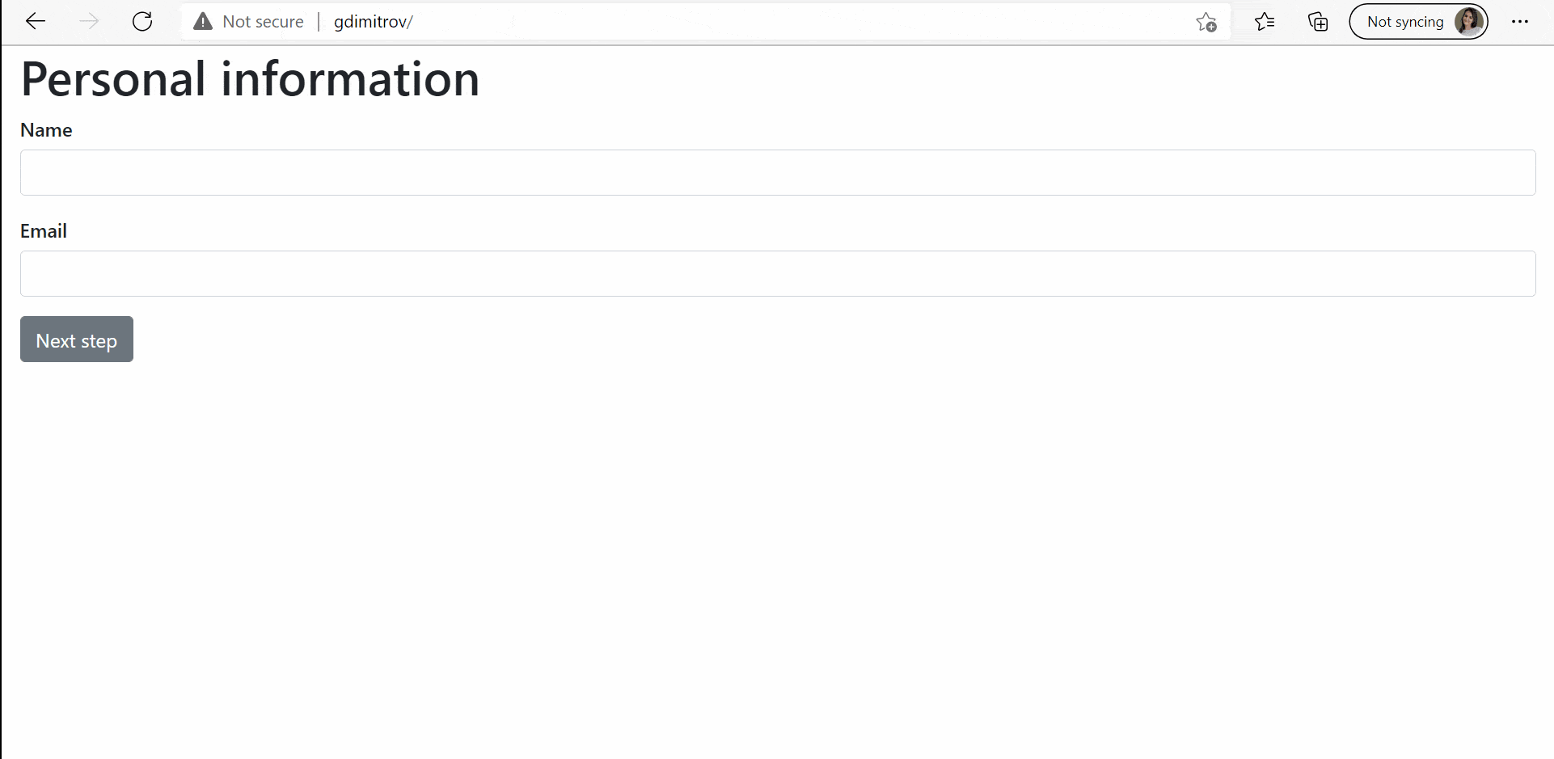Click the forward navigation arrow
The height and width of the screenshot is (759, 1554).
click(x=89, y=22)
